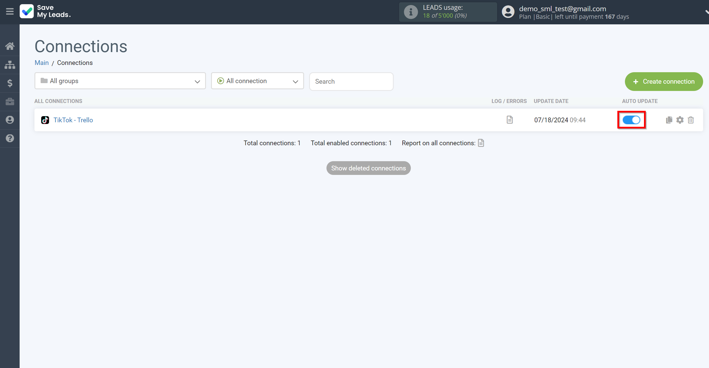Image resolution: width=709 pixels, height=368 pixels.
Task: Toggle the TikTok-Trello auto update switch
Action: tap(632, 120)
